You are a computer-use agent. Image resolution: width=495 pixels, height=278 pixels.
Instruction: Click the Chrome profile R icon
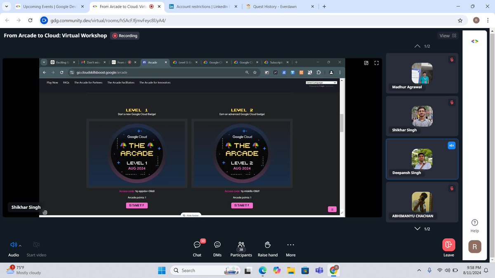point(476,20)
